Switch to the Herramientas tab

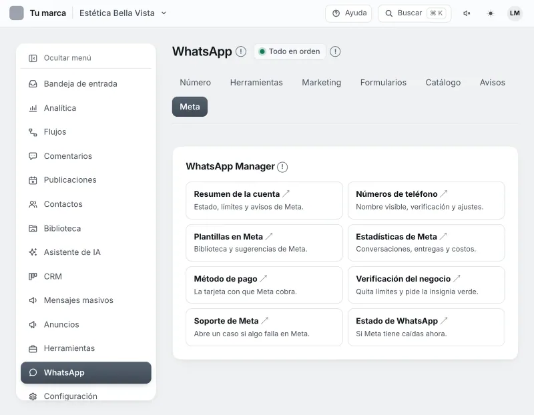coord(256,82)
